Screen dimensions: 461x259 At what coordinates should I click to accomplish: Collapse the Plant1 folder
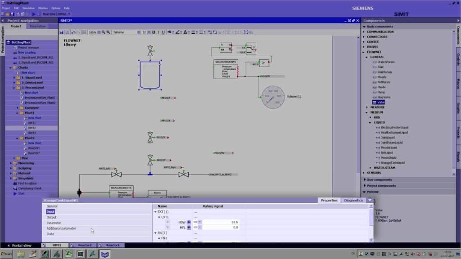[x=18, y=113]
